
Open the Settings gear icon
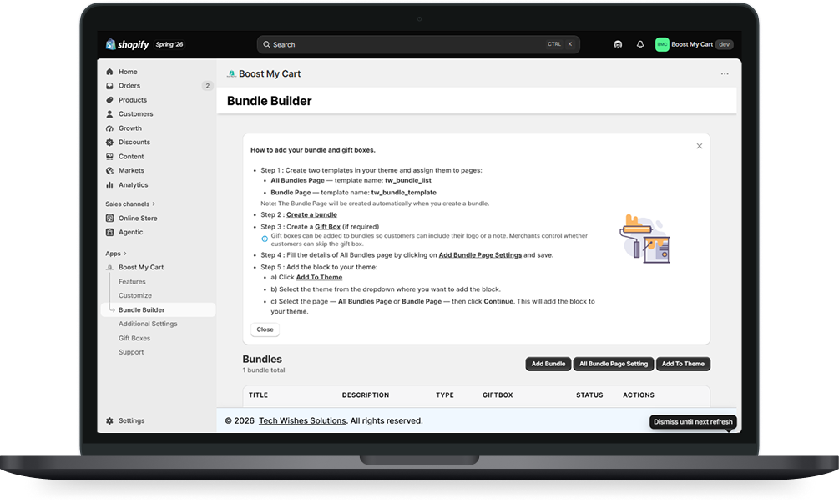(109, 420)
